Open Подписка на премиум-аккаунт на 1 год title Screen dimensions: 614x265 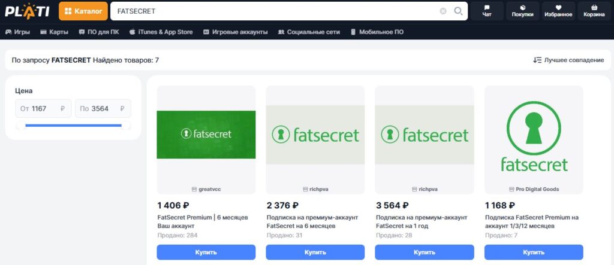pos(422,221)
